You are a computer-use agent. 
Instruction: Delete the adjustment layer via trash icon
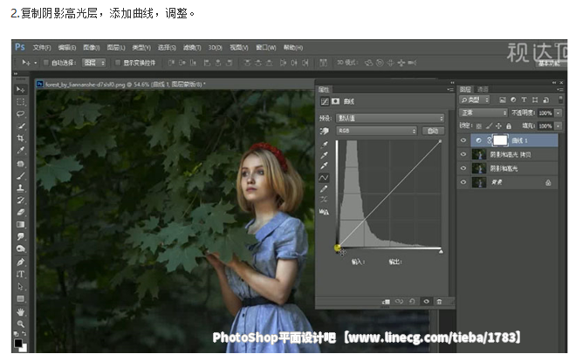pos(439,302)
